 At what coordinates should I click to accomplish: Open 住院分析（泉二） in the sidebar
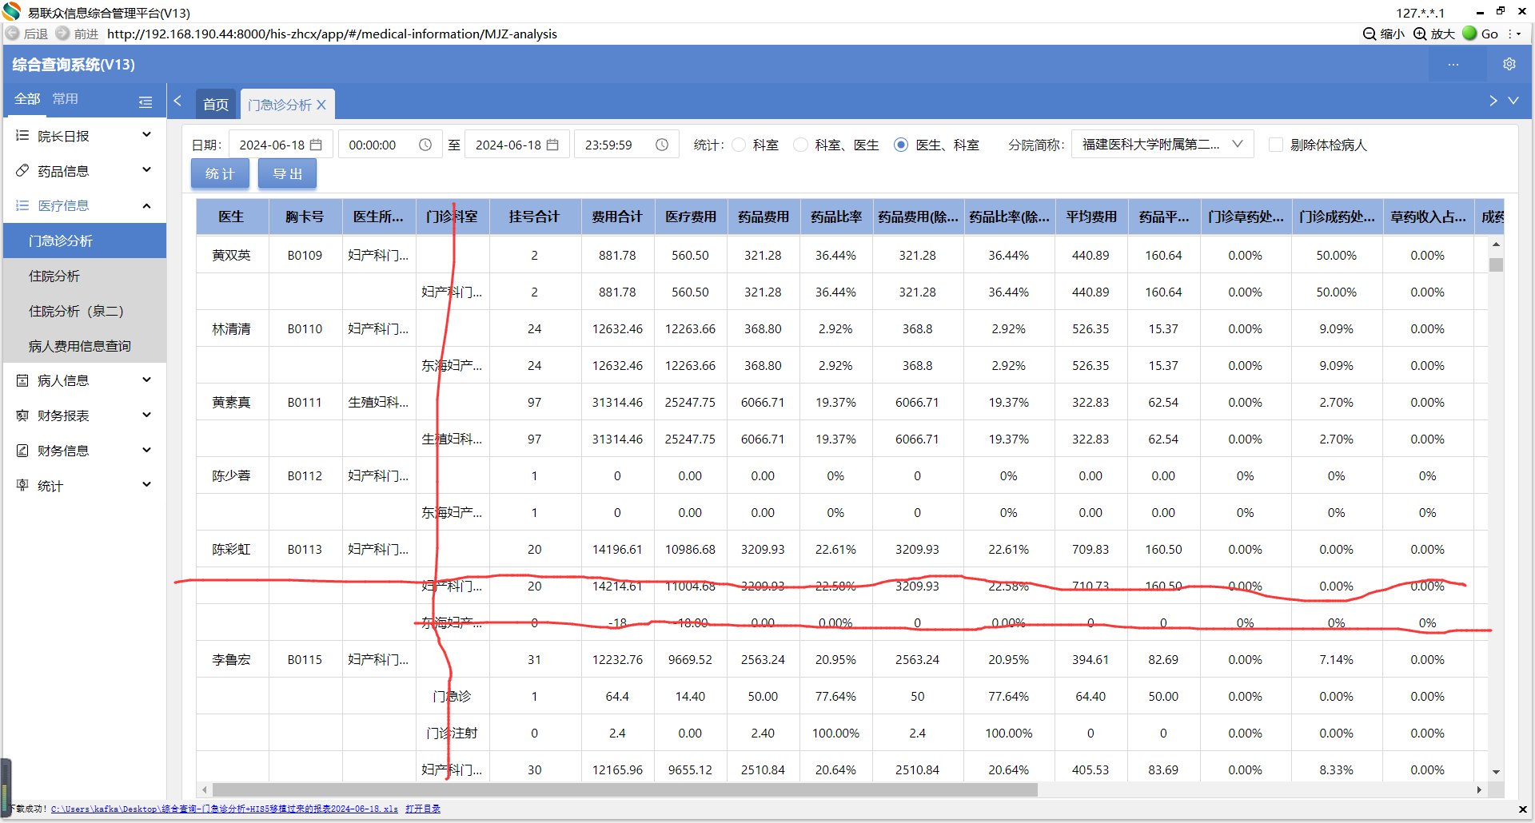pyautogui.click(x=85, y=311)
